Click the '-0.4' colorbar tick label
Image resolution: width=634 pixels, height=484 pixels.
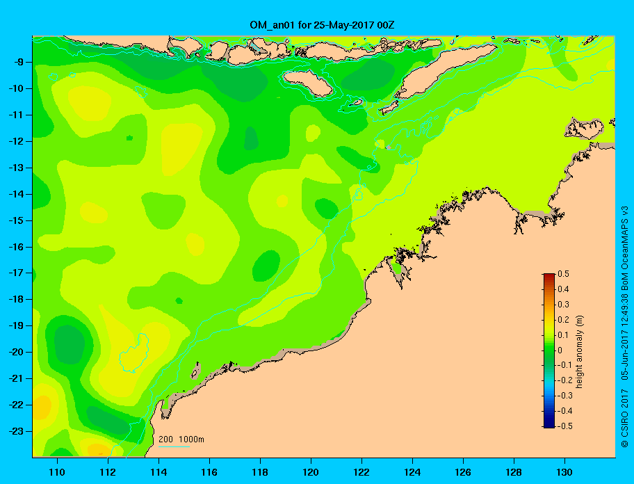tap(565, 411)
